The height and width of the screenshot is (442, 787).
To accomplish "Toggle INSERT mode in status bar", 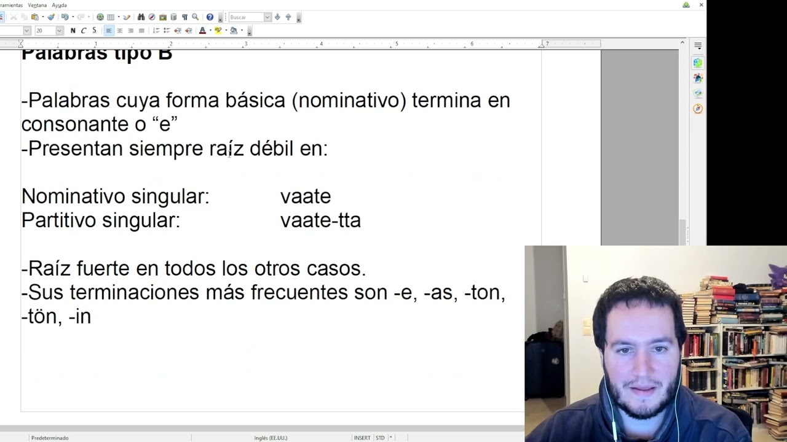I will [362, 438].
